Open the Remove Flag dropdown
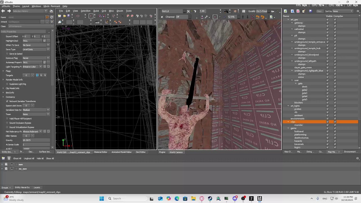Viewport: 361px width, 203px height. (36, 58)
